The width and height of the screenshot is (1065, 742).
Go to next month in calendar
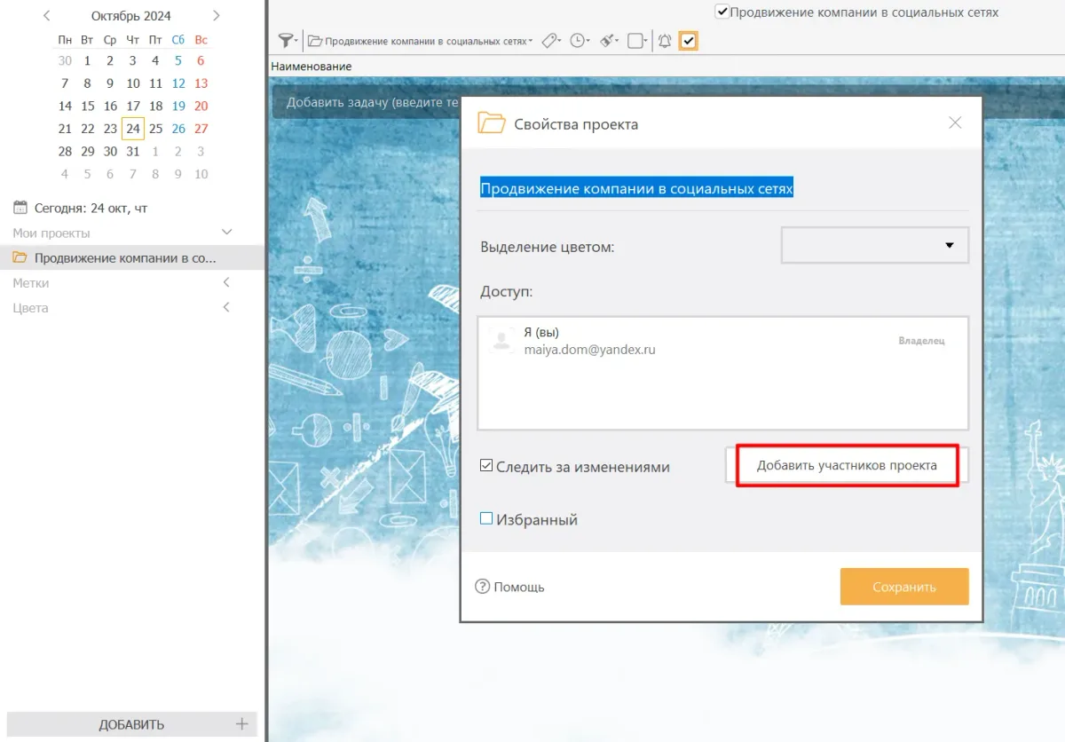click(216, 16)
